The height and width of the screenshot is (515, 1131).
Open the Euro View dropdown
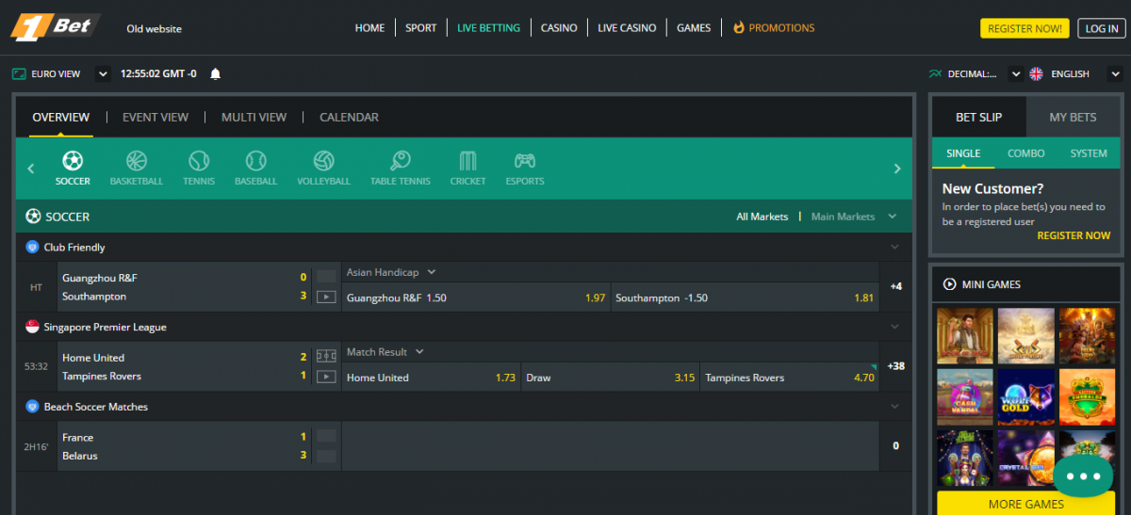coord(103,73)
